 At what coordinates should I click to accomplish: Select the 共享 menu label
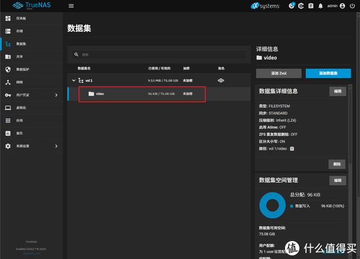[x=20, y=57]
